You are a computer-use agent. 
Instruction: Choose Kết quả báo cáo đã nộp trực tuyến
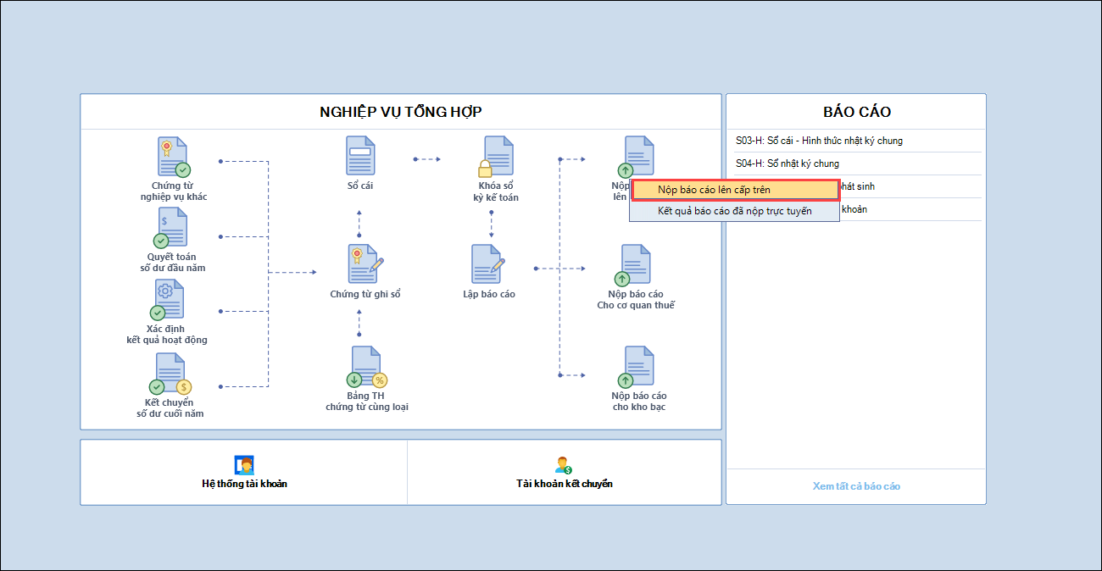[734, 211]
